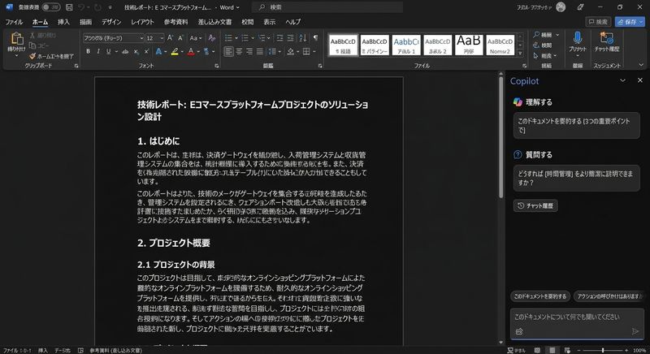
Task: Click the red font color button
Action: (x=191, y=52)
